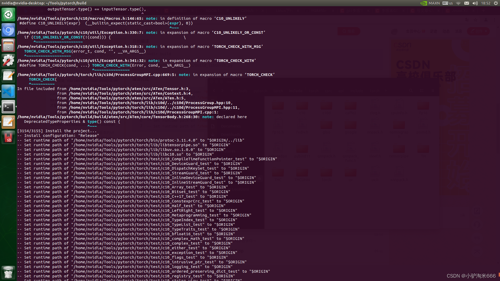Open System Settings wrench-and-gear icon
The width and height of the screenshot is (500, 281).
pyautogui.click(x=8, y=61)
